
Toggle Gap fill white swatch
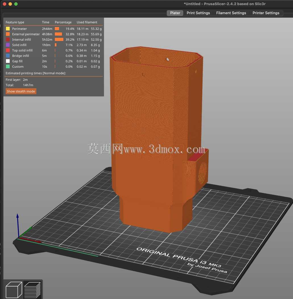[8, 61]
